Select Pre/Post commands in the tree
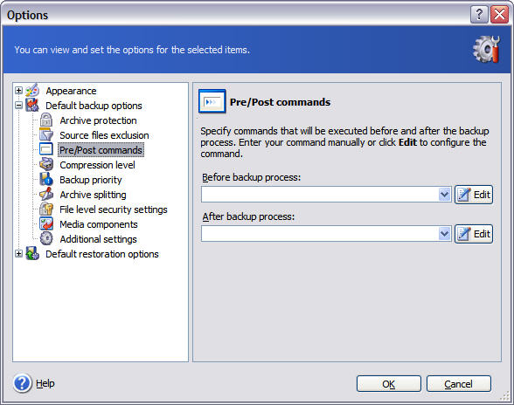 pos(101,150)
